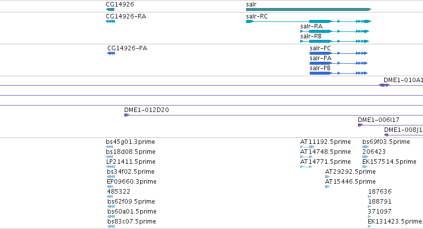
Task: Click the CG14926 gene arrow glyph
Action: 110,9
